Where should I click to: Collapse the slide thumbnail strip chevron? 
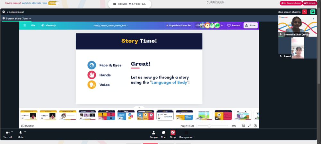[139, 107]
